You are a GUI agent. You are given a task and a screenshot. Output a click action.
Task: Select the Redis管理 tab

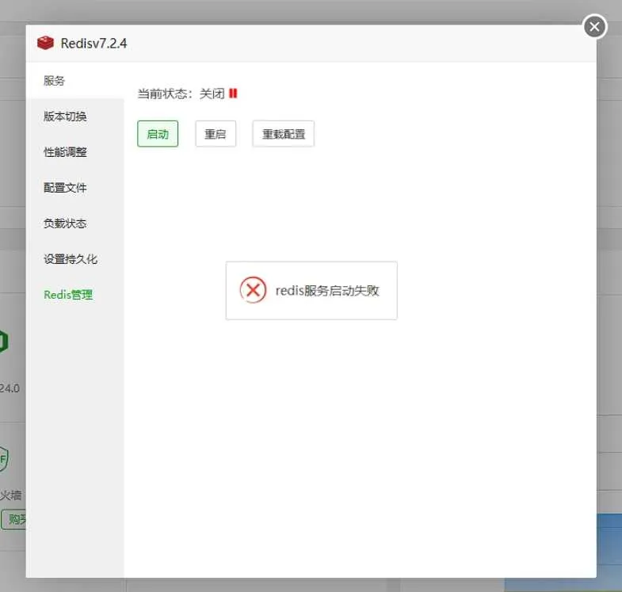[x=75, y=295]
